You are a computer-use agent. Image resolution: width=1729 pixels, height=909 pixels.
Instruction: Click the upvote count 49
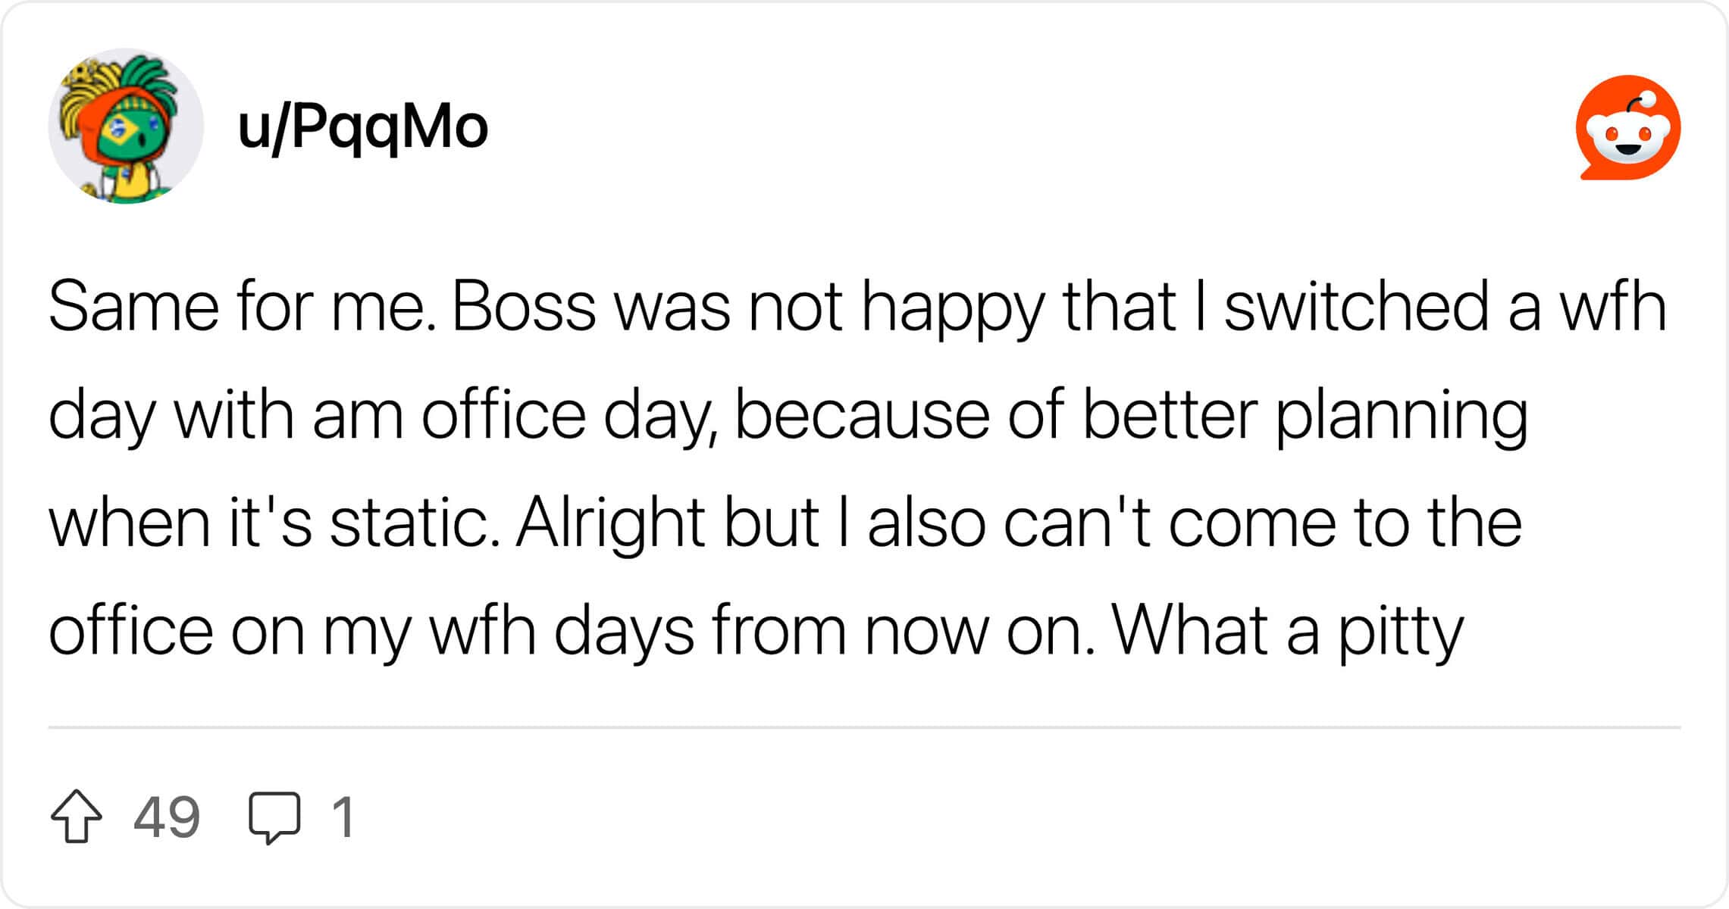click(x=167, y=817)
